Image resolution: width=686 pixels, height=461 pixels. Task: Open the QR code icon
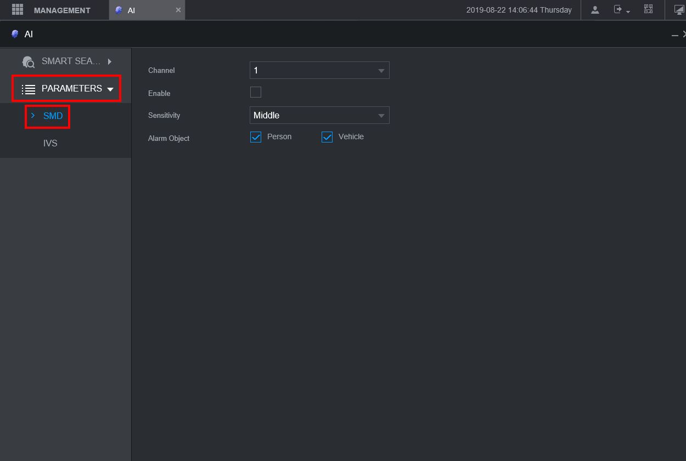(648, 9)
